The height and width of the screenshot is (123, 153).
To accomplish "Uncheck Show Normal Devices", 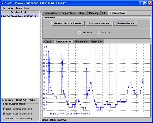I will [4, 109].
